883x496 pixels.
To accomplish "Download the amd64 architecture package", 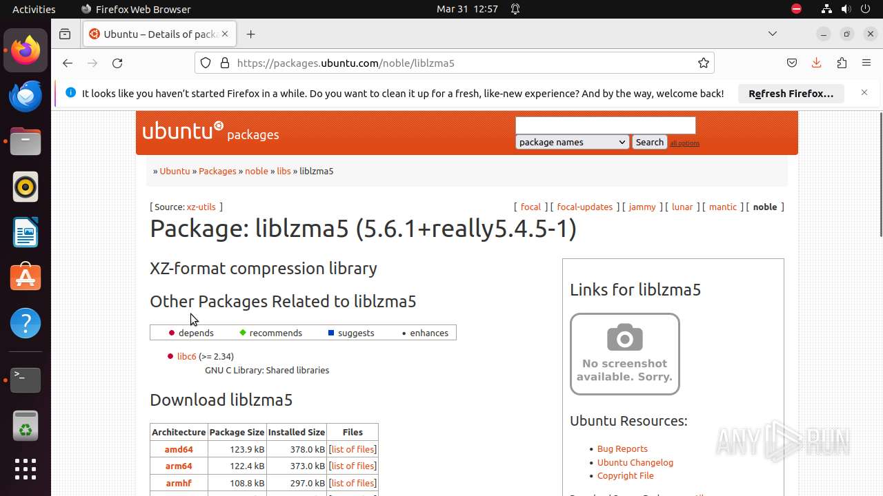I will click(x=179, y=449).
